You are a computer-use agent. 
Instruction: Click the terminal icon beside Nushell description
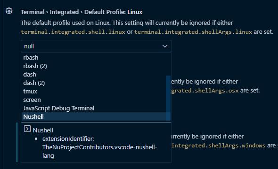click(27, 129)
